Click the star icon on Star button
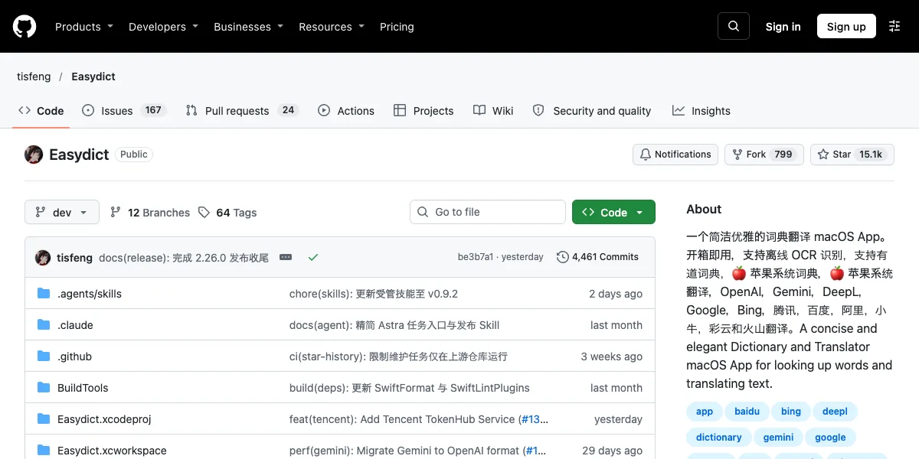This screenshot has width=919, height=459. point(823,155)
